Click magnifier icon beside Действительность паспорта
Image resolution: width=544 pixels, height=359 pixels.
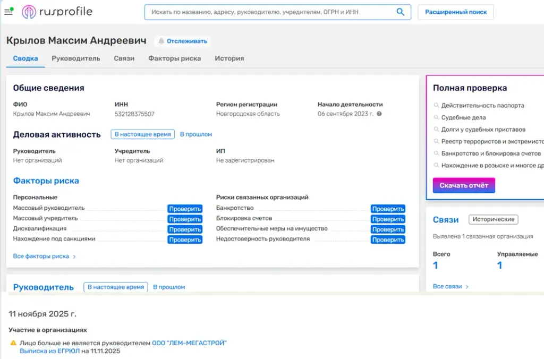[437, 105]
